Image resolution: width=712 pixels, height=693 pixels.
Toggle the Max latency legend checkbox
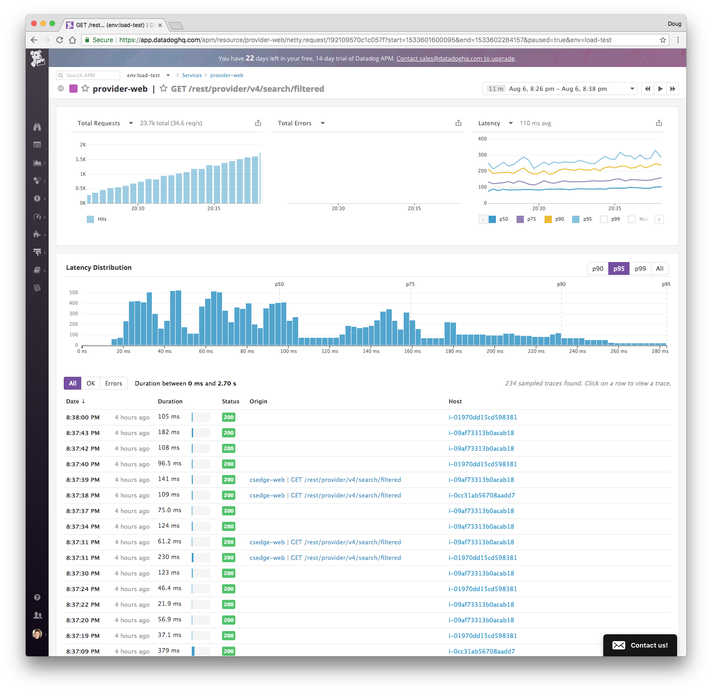click(632, 219)
